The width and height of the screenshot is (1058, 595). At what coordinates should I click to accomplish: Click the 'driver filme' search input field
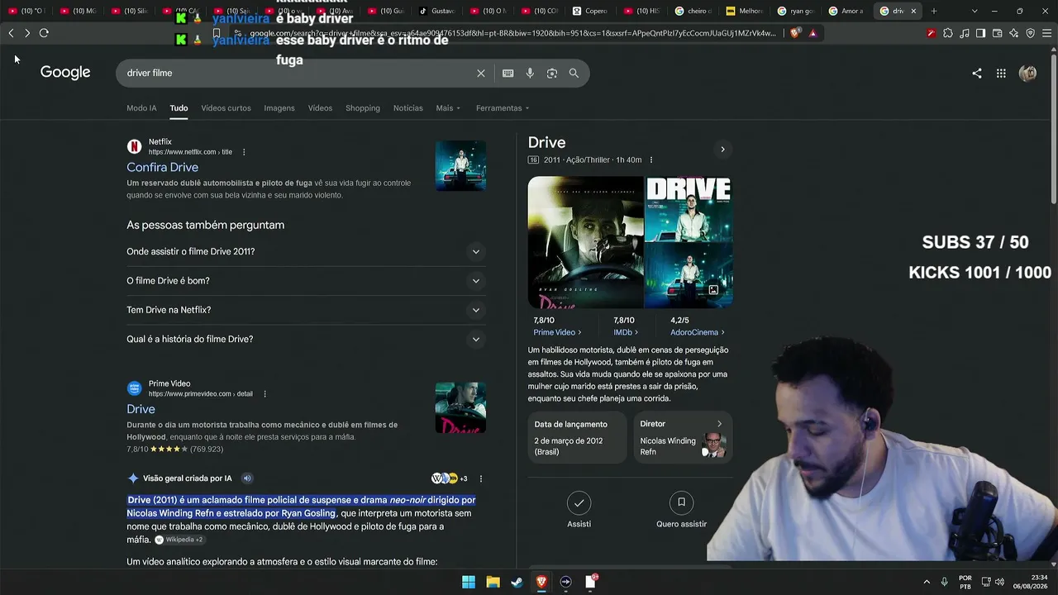(298, 73)
